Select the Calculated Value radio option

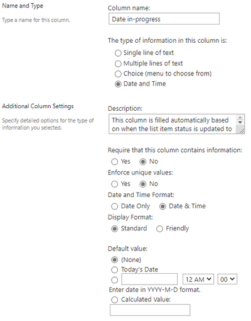click(x=114, y=300)
